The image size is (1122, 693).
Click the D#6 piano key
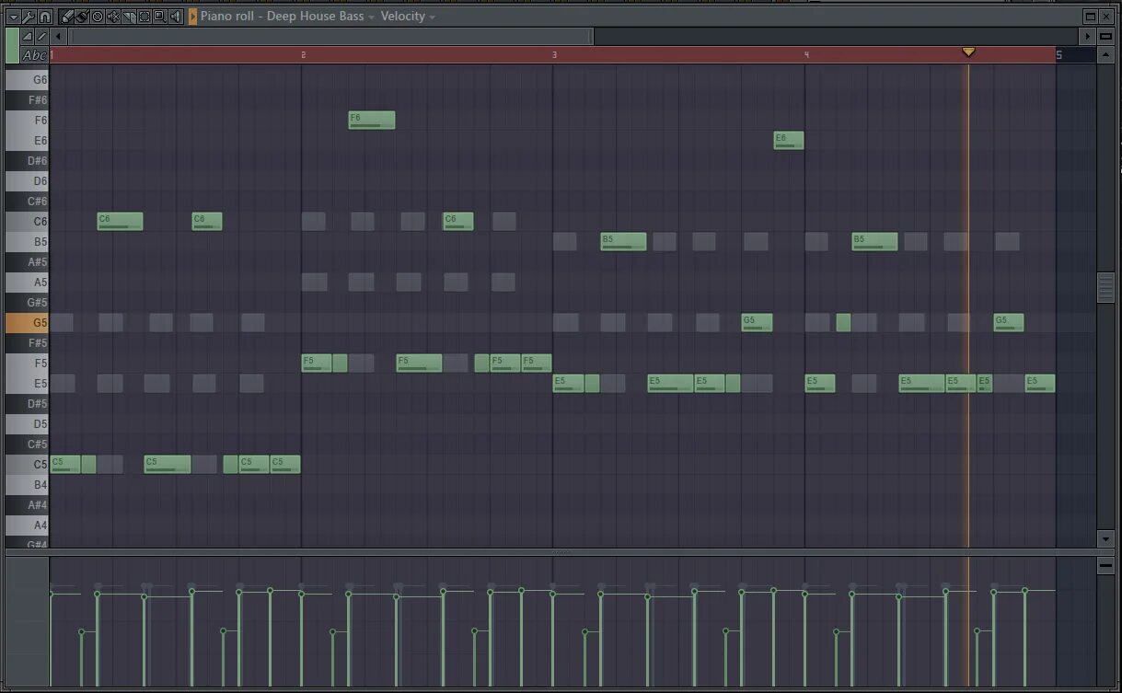[27, 161]
